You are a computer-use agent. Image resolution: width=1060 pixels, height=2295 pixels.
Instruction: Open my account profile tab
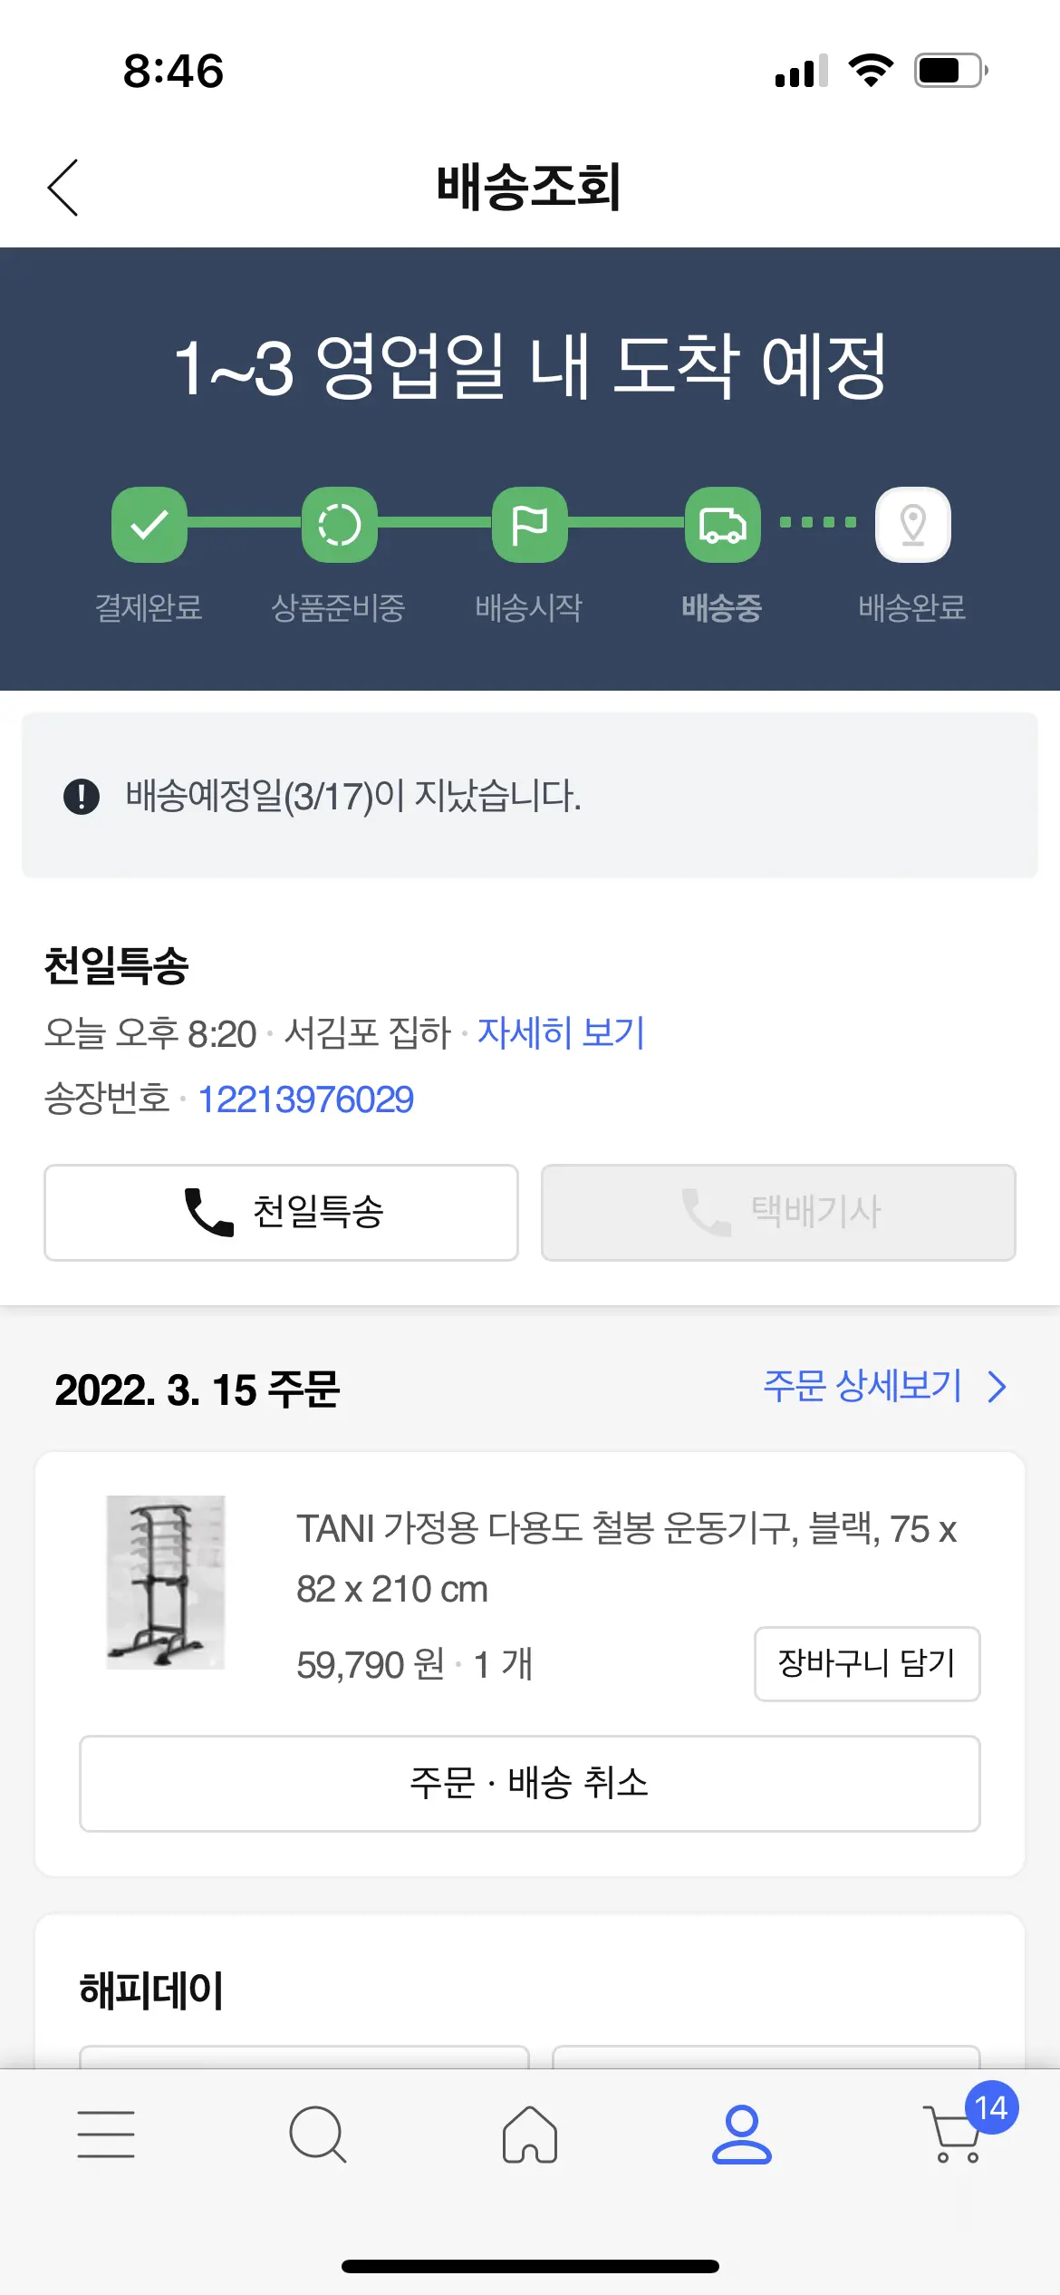(x=741, y=2134)
